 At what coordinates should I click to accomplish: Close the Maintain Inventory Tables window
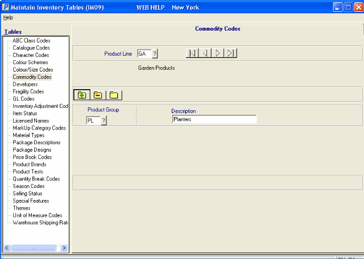[x=359, y=7]
